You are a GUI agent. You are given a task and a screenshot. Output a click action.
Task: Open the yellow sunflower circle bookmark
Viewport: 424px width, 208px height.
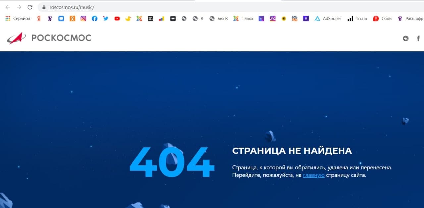pyautogui.click(x=284, y=19)
